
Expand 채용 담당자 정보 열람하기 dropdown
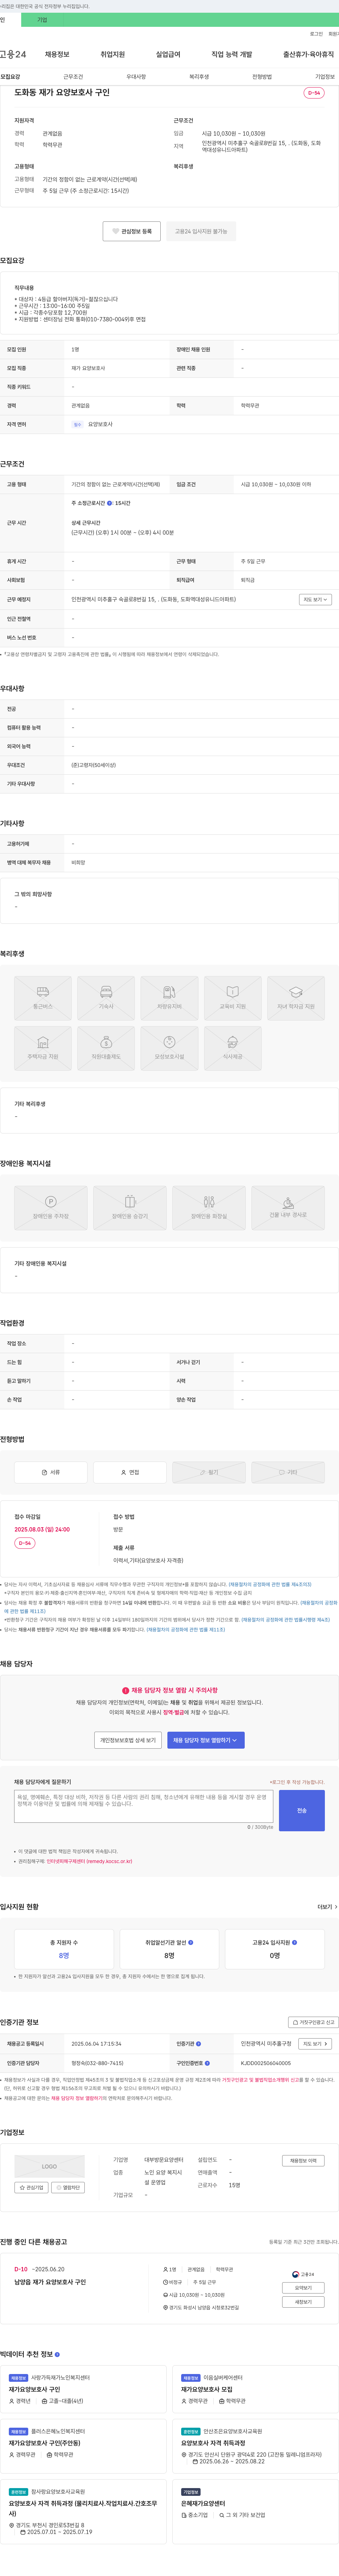206,1740
